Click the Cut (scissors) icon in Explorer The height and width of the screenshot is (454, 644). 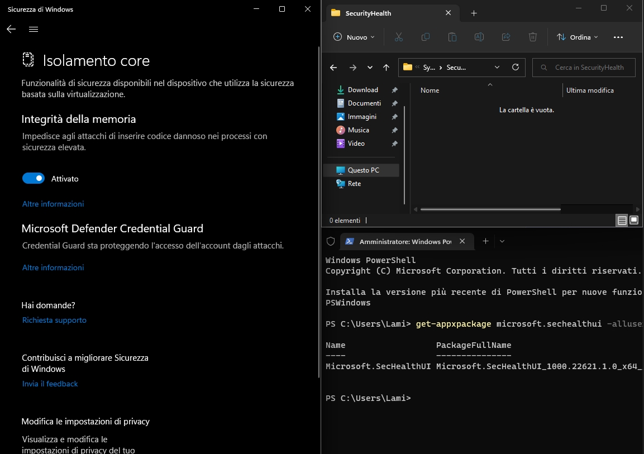tap(398, 37)
